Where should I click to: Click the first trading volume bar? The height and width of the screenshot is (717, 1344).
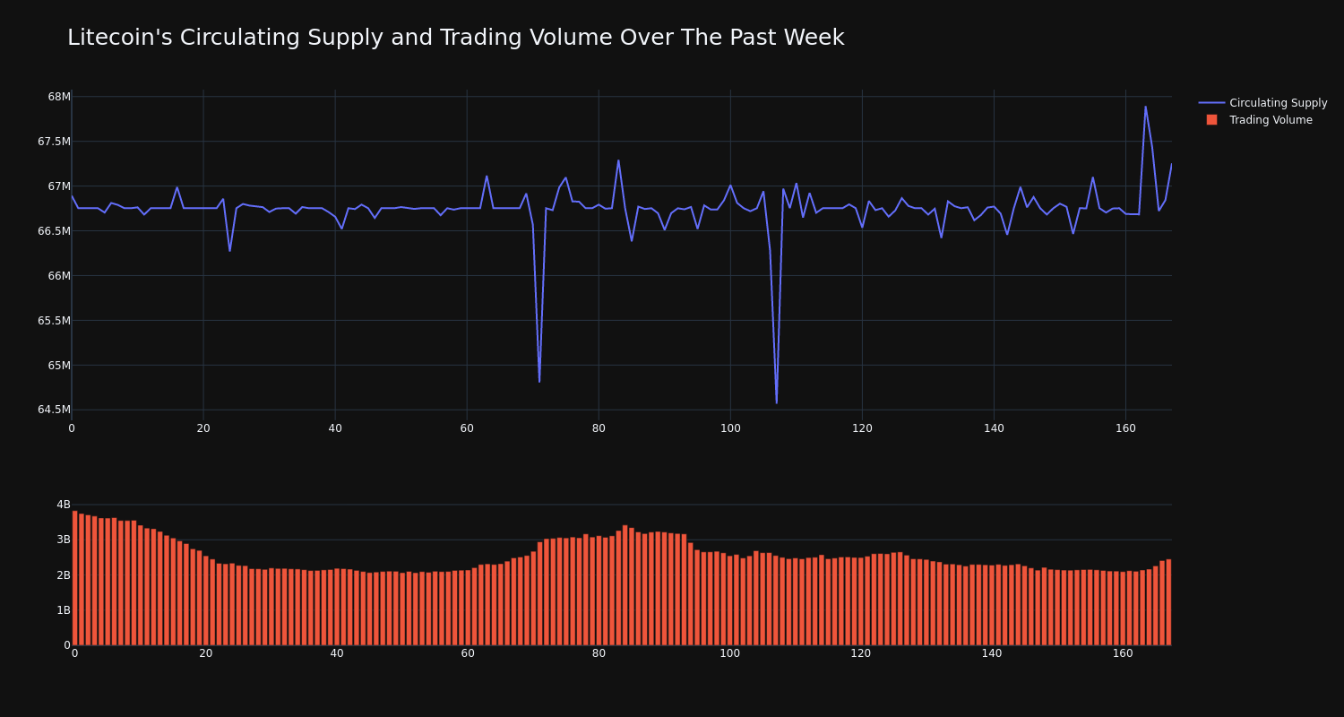(74, 578)
